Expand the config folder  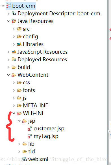click(14, 37)
